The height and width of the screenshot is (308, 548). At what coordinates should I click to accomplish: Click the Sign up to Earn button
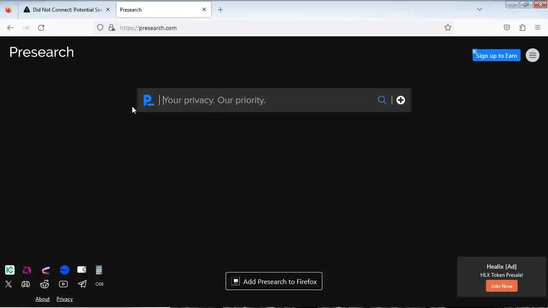pyautogui.click(x=497, y=56)
